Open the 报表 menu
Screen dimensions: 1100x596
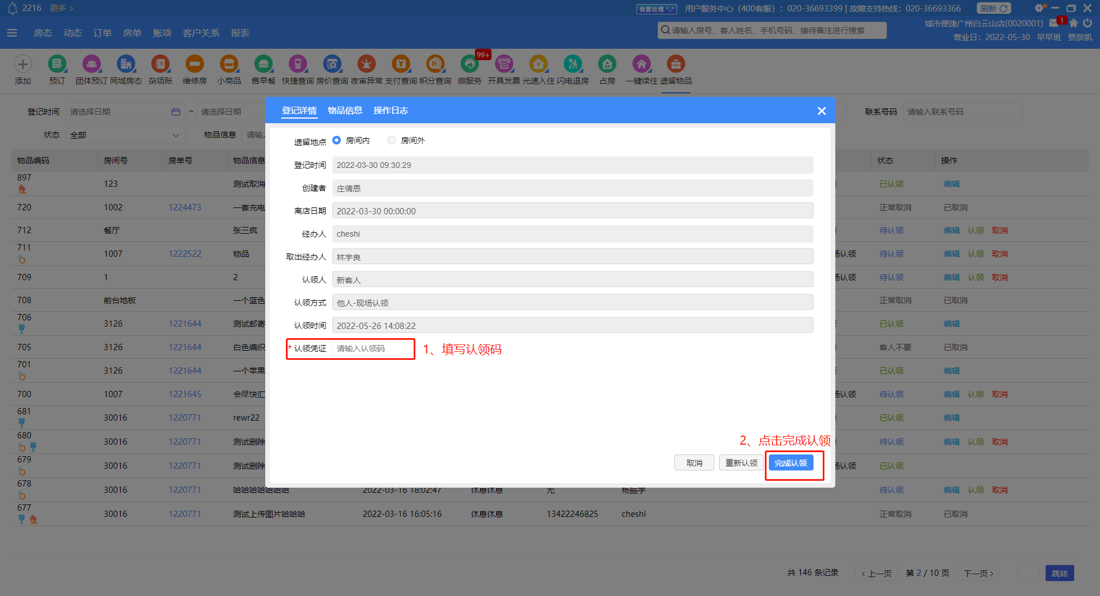pyautogui.click(x=240, y=33)
